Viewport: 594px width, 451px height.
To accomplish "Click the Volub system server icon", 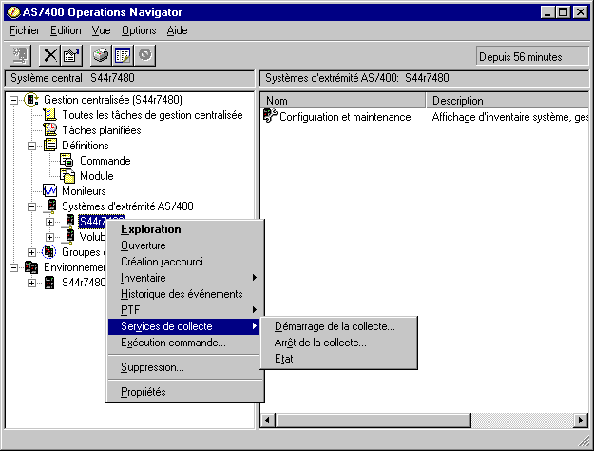I will tap(69, 237).
